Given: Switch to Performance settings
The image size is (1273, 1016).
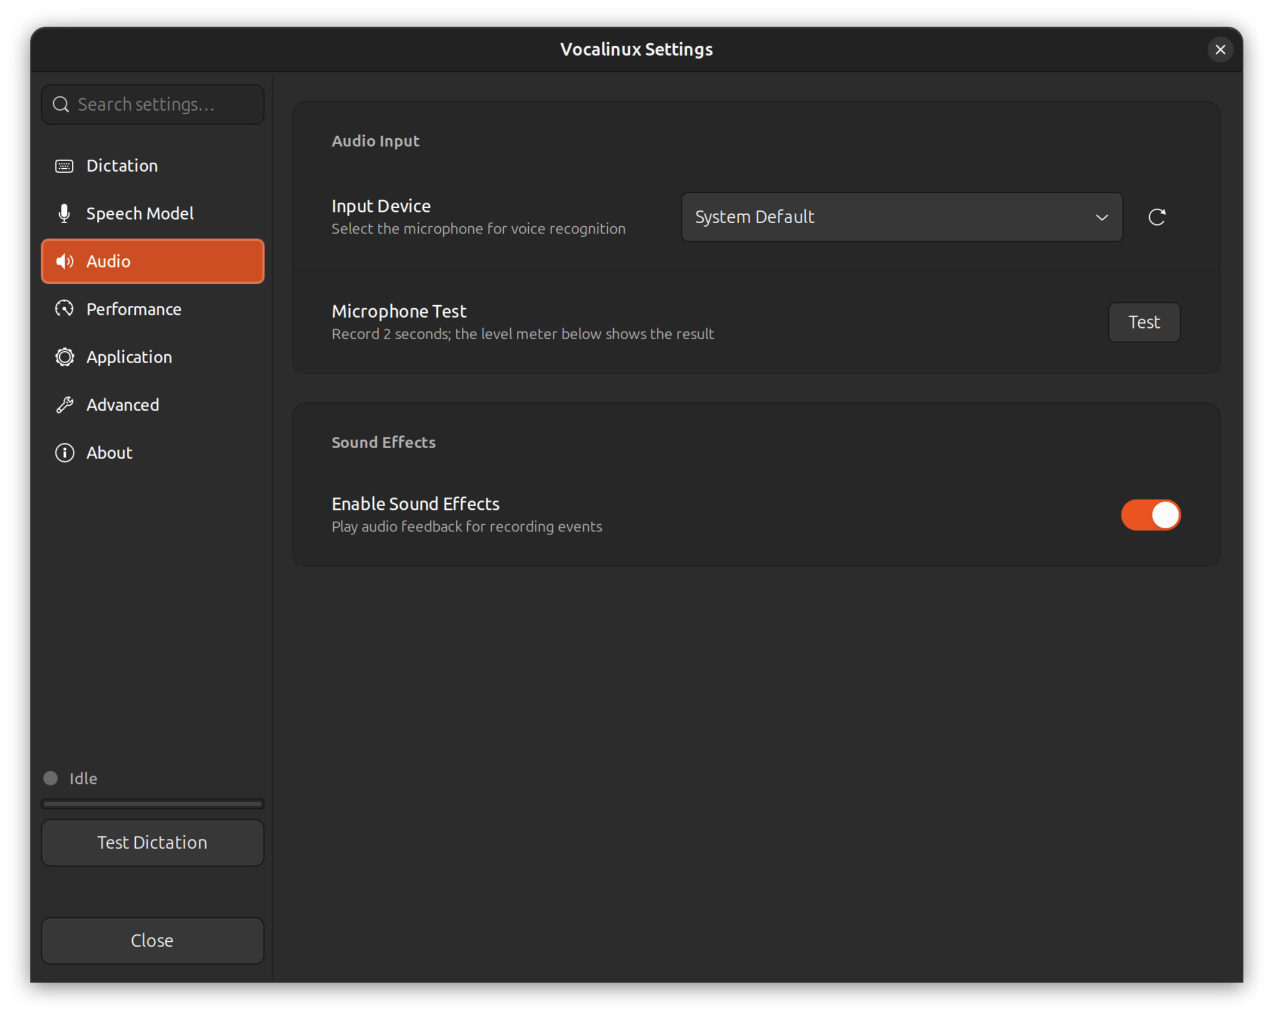Looking at the screenshot, I should 153,309.
